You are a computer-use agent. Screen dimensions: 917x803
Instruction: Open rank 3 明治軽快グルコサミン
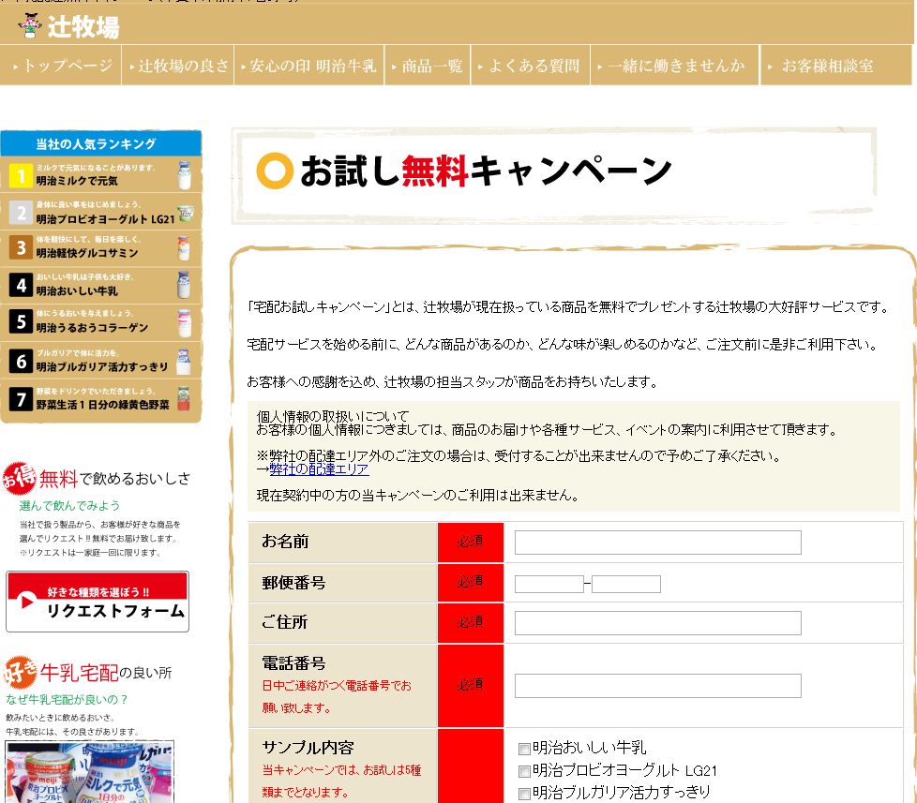(100, 247)
